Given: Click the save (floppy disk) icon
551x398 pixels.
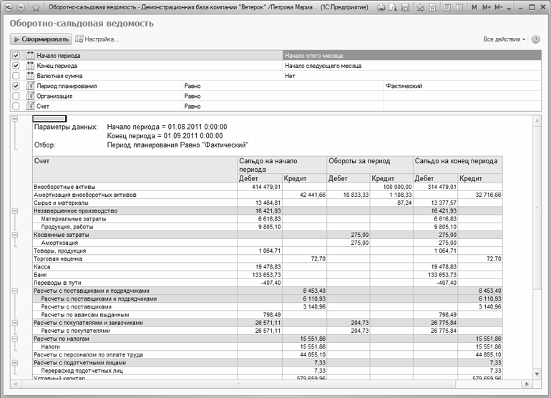Looking at the screenshot, I should point(405,6).
